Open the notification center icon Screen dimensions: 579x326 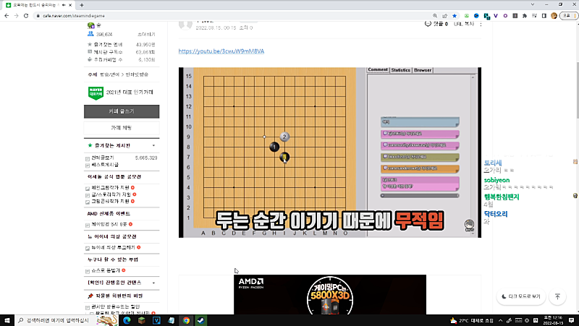[571, 320]
